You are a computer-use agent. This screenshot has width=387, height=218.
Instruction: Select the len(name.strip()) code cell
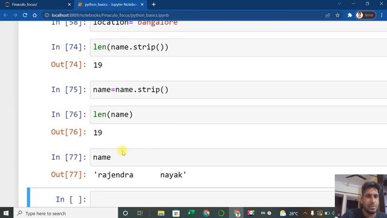coord(238,47)
